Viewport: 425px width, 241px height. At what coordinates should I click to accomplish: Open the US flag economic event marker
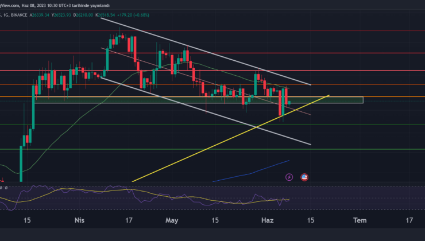(x=304, y=177)
